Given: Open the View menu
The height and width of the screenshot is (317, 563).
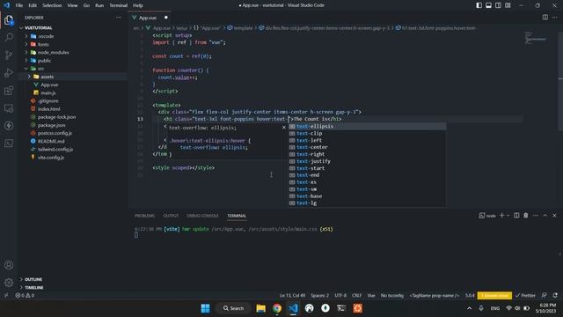Looking at the screenshot, I should (72, 5).
